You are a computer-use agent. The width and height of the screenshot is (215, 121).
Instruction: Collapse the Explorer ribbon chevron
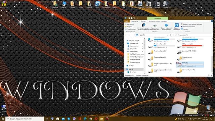[210, 21]
